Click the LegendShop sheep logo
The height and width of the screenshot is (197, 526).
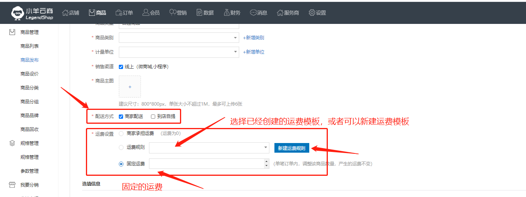point(17,12)
